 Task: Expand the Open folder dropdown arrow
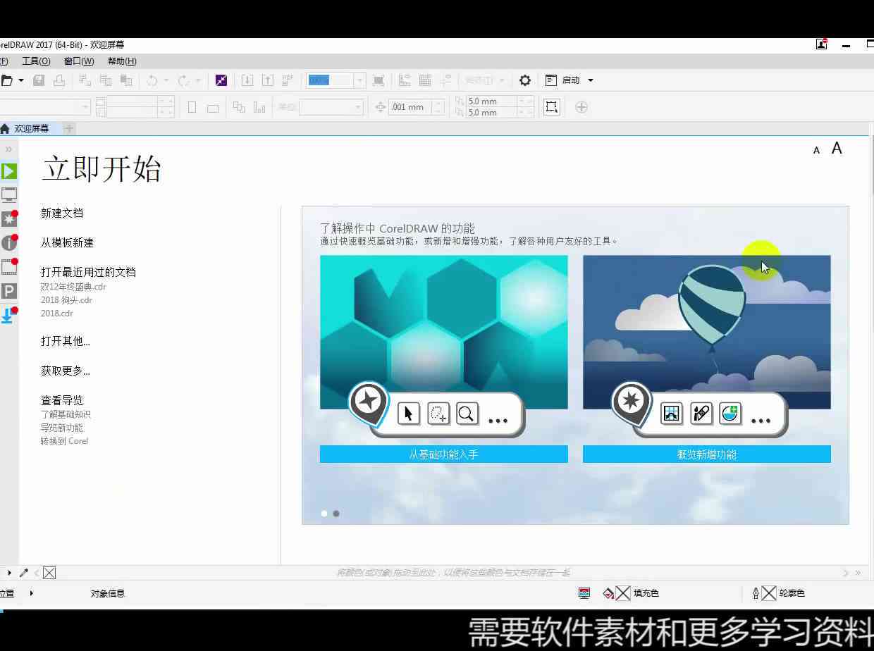click(21, 80)
